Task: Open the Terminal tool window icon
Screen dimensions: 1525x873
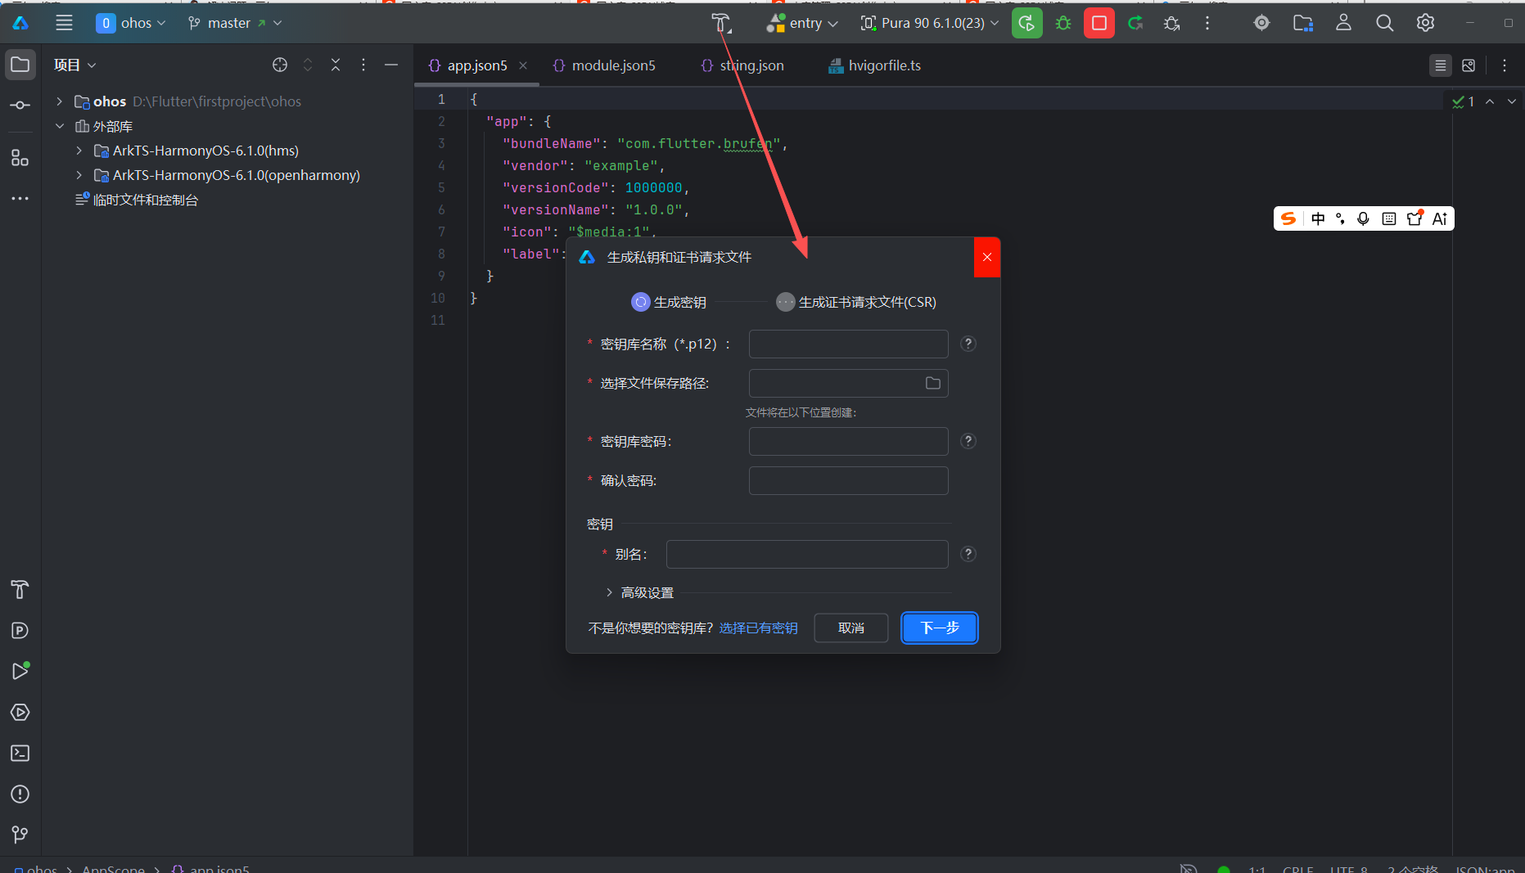Action: point(20,753)
